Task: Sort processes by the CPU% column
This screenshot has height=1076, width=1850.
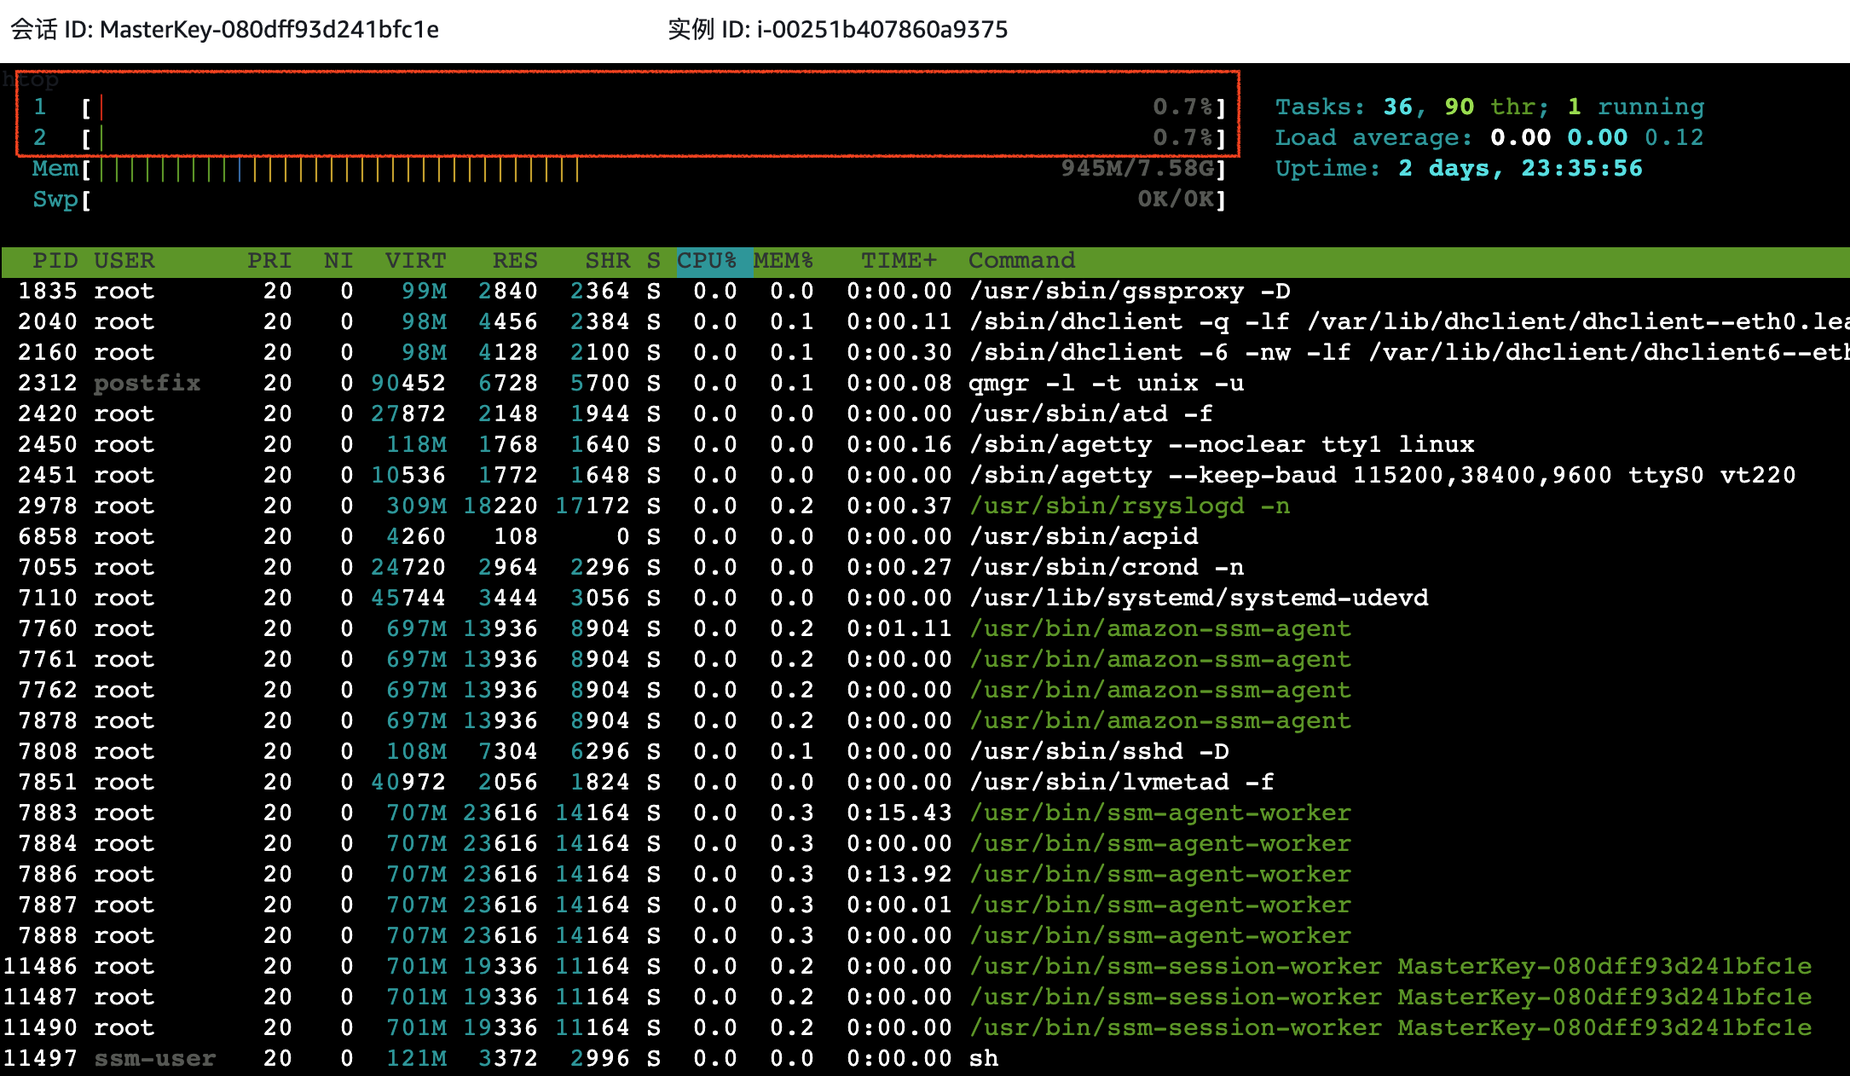Action: pos(707,261)
